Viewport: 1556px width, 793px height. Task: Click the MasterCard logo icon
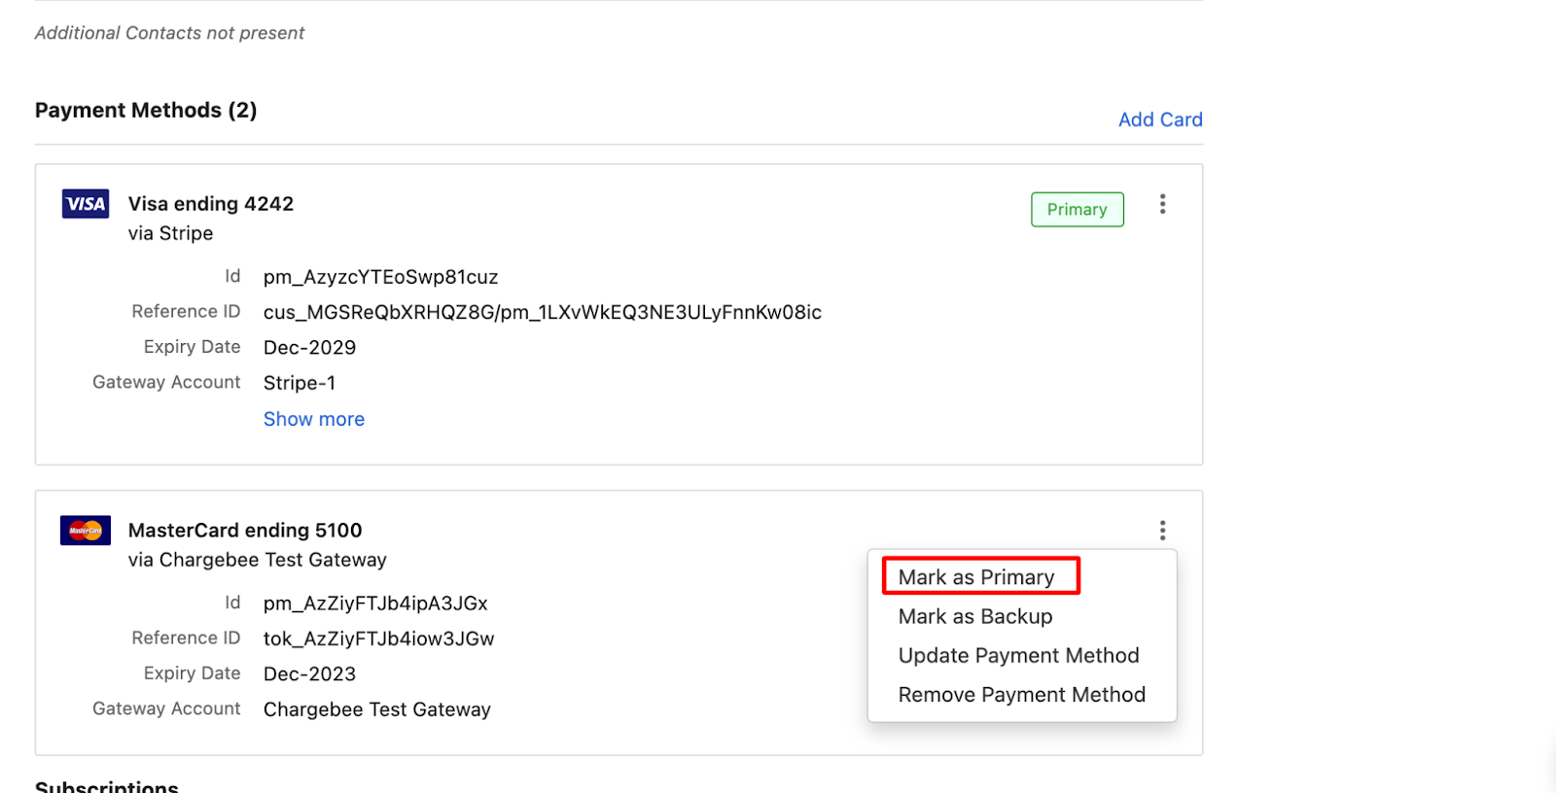[86, 531]
